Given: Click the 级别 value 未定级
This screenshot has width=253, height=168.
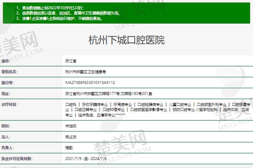Looking at the screenshot, I should (x=71, y=126).
